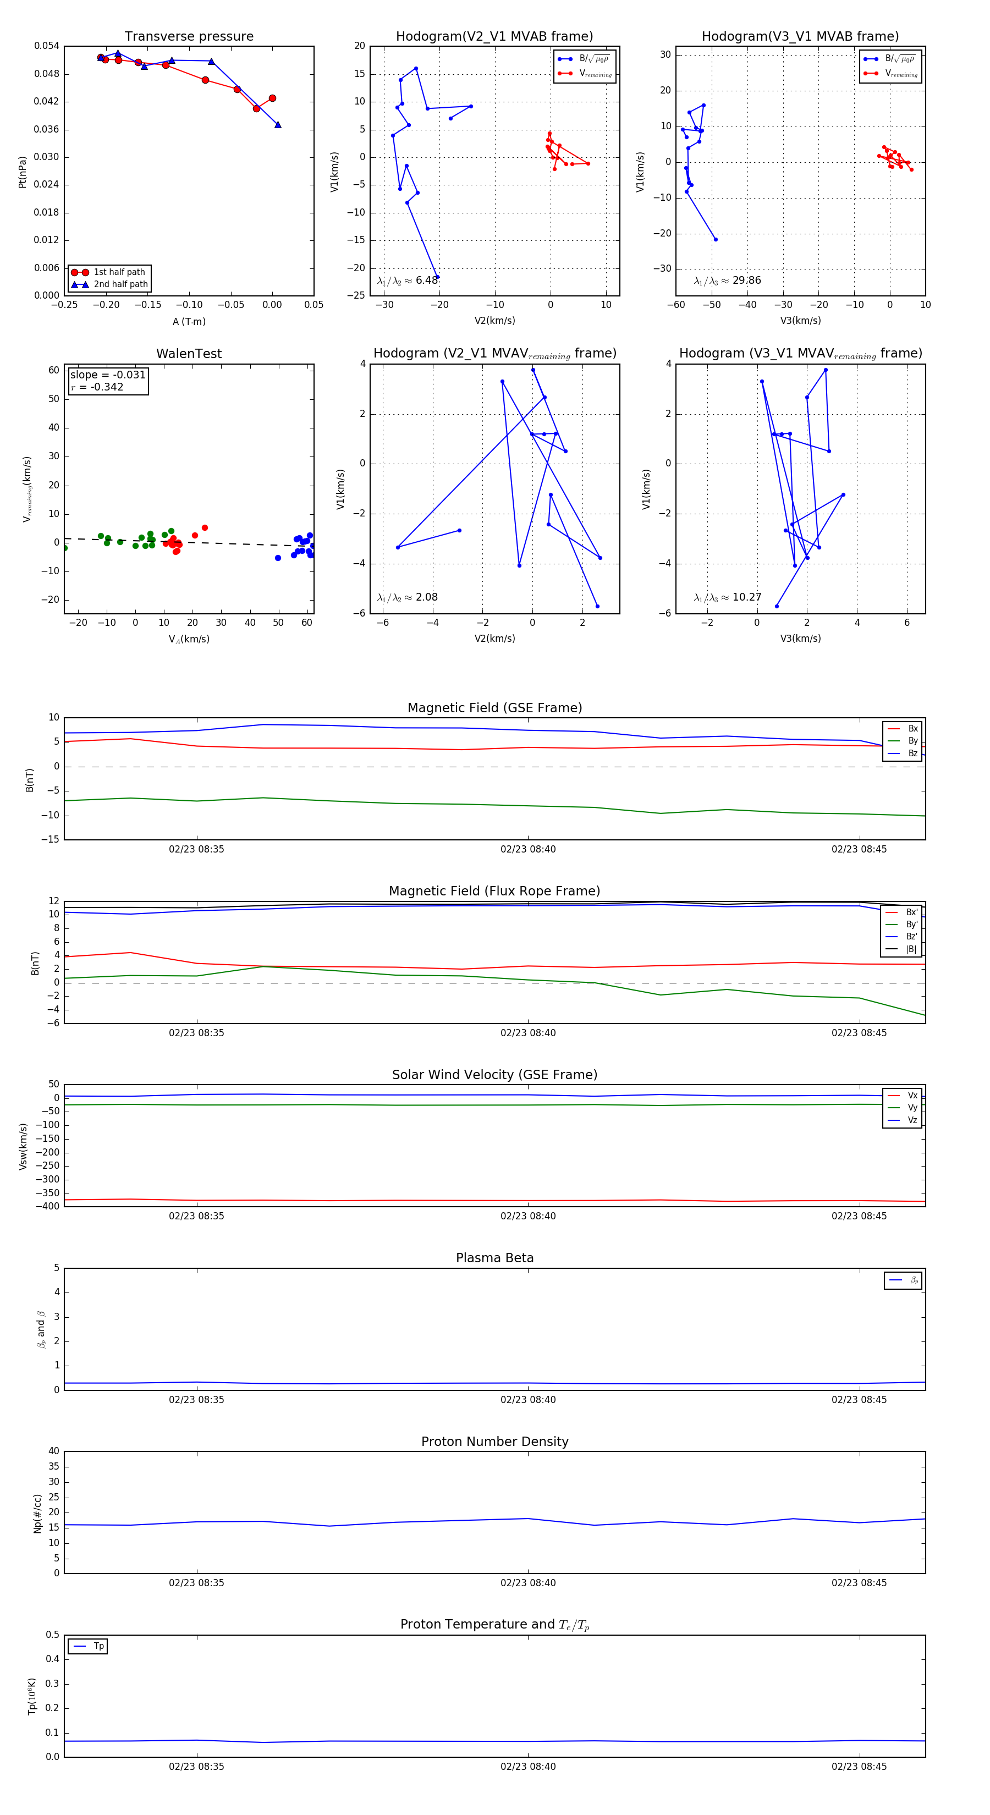
Task: Click the "Hodogram(V3_V1 MVAB frame)" title
Action: 800,36
